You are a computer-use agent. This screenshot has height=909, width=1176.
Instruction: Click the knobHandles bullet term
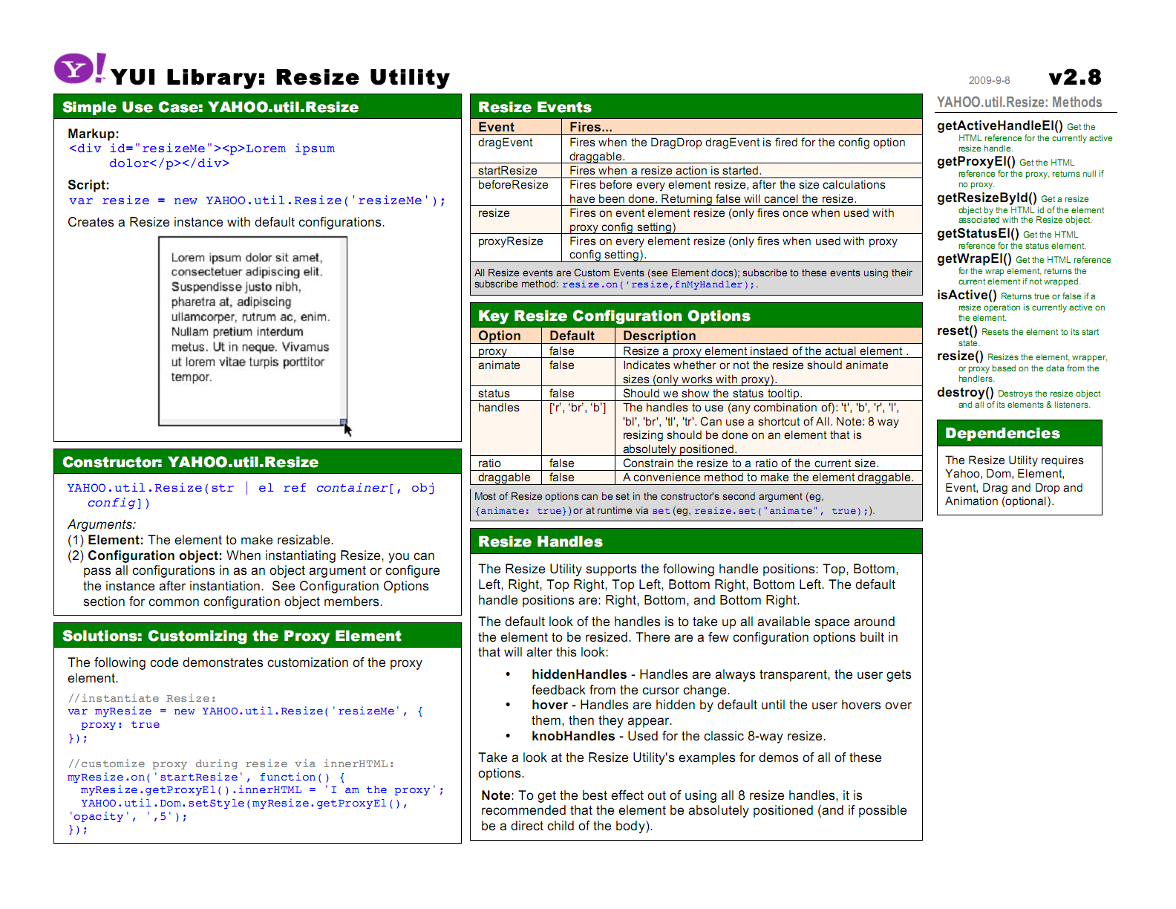click(x=572, y=736)
